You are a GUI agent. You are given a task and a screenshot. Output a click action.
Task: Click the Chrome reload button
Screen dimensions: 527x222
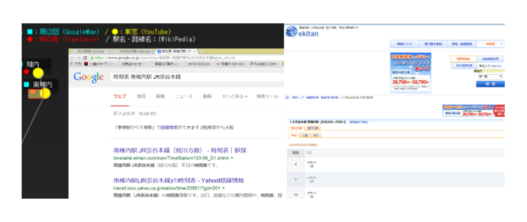pos(85,57)
